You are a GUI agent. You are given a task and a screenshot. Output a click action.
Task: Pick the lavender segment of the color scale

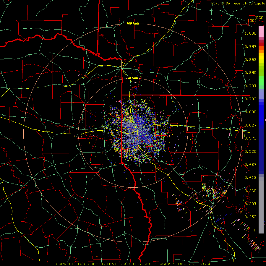261,94
